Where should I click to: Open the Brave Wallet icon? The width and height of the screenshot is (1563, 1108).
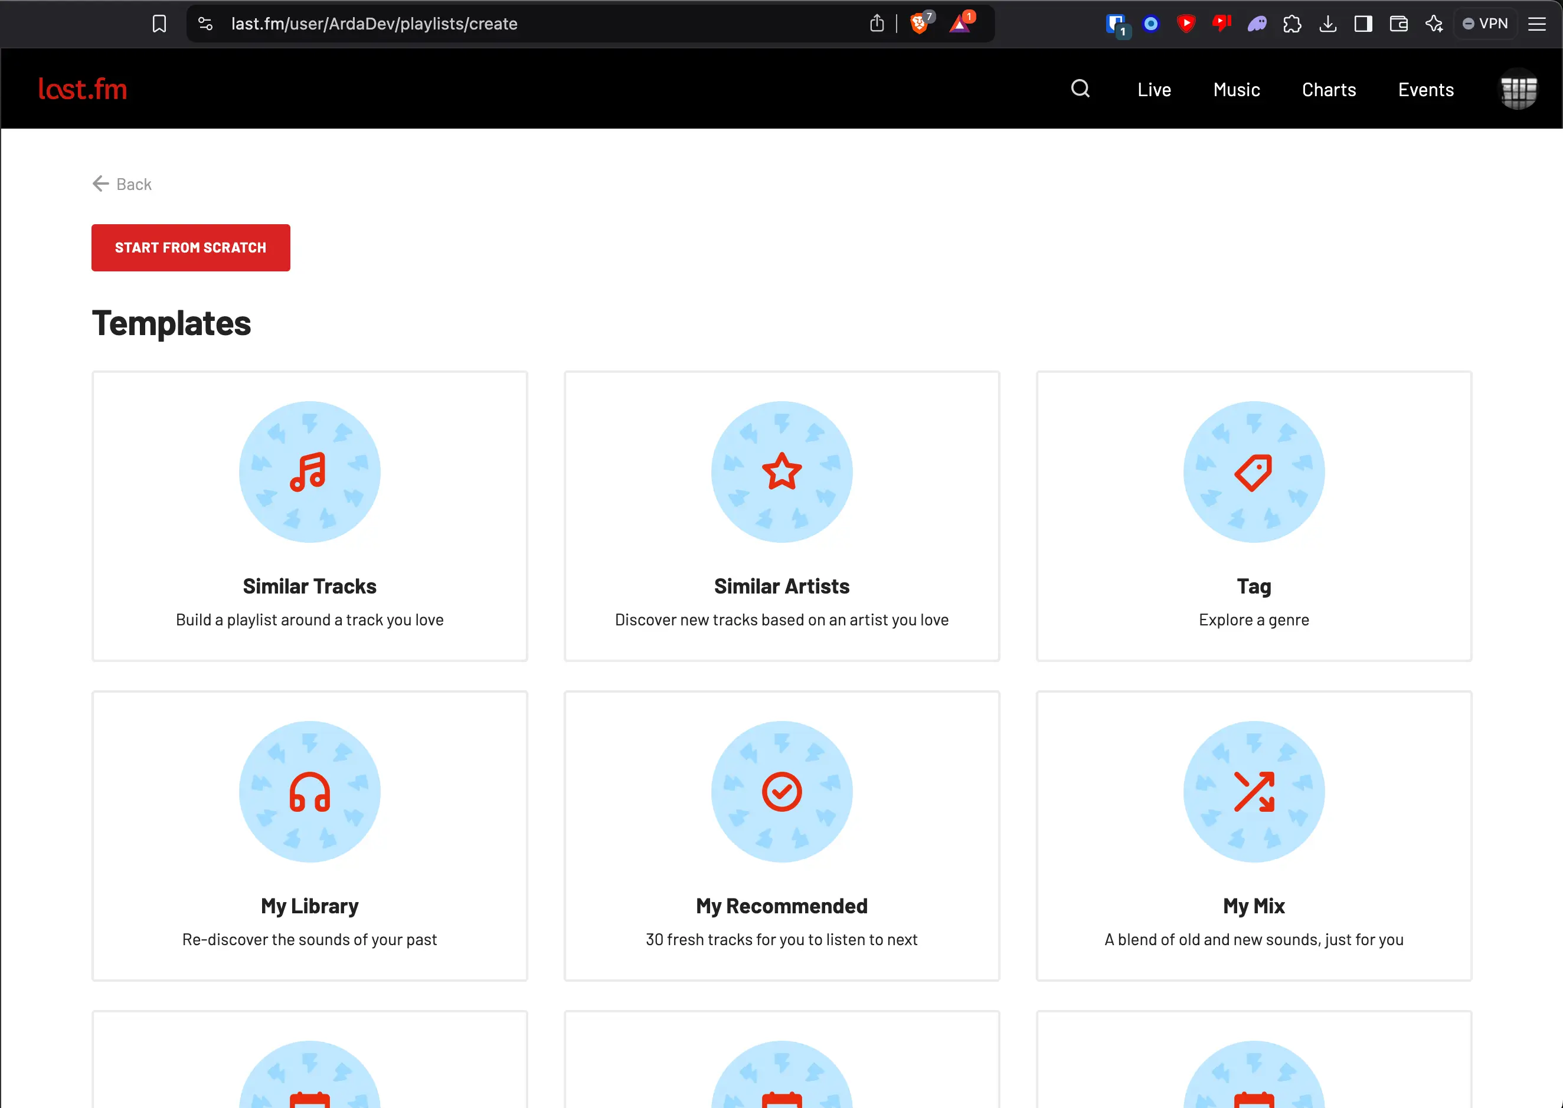(x=1398, y=24)
